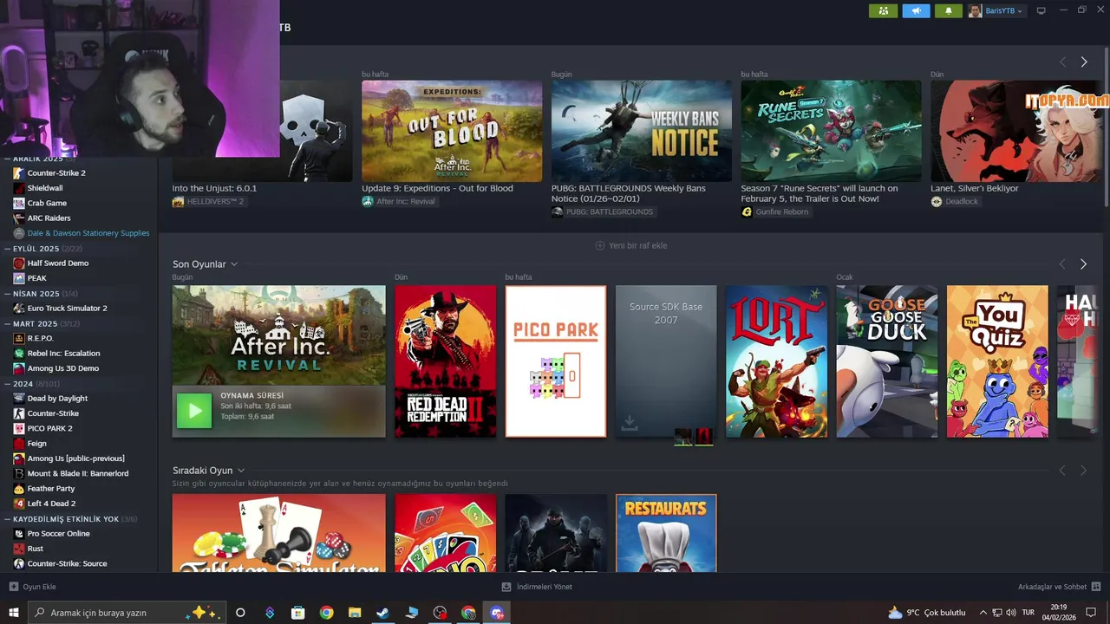
Task: Click the Crab Game icon
Action: pyautogui.click(x=19, y=203)
